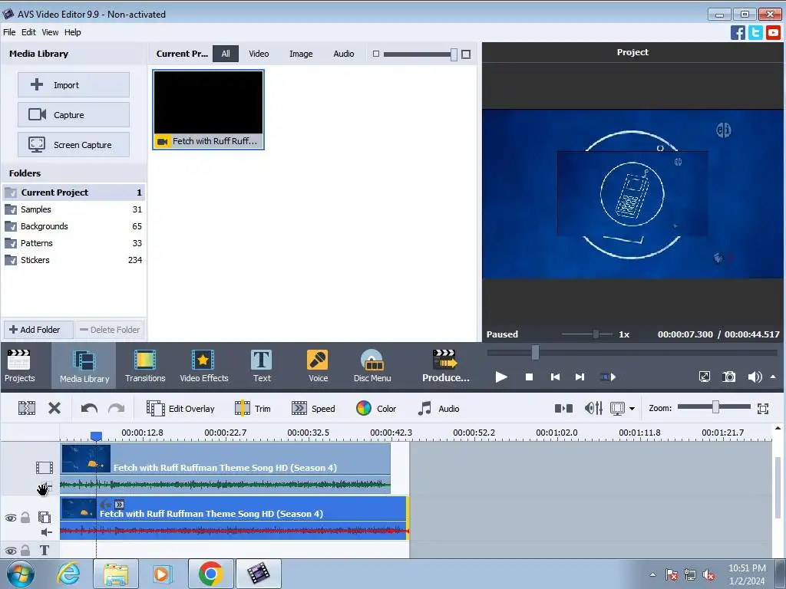
Task: Redo the last undone action
Action: click(x=117, y=408)
